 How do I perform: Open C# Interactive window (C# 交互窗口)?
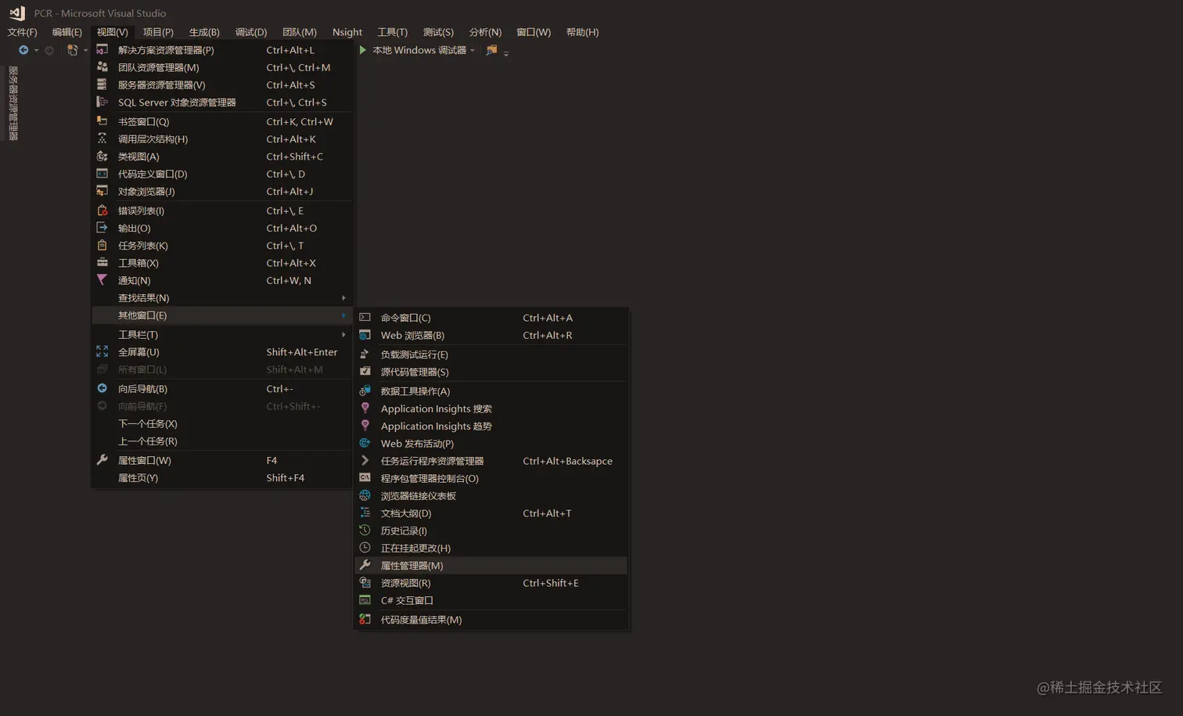(x=491, y=600)
